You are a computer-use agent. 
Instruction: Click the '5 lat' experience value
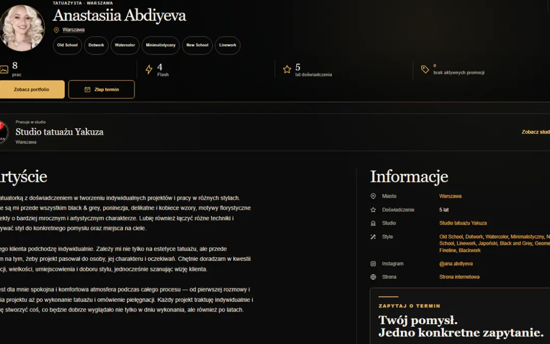(x=444, y=210)
